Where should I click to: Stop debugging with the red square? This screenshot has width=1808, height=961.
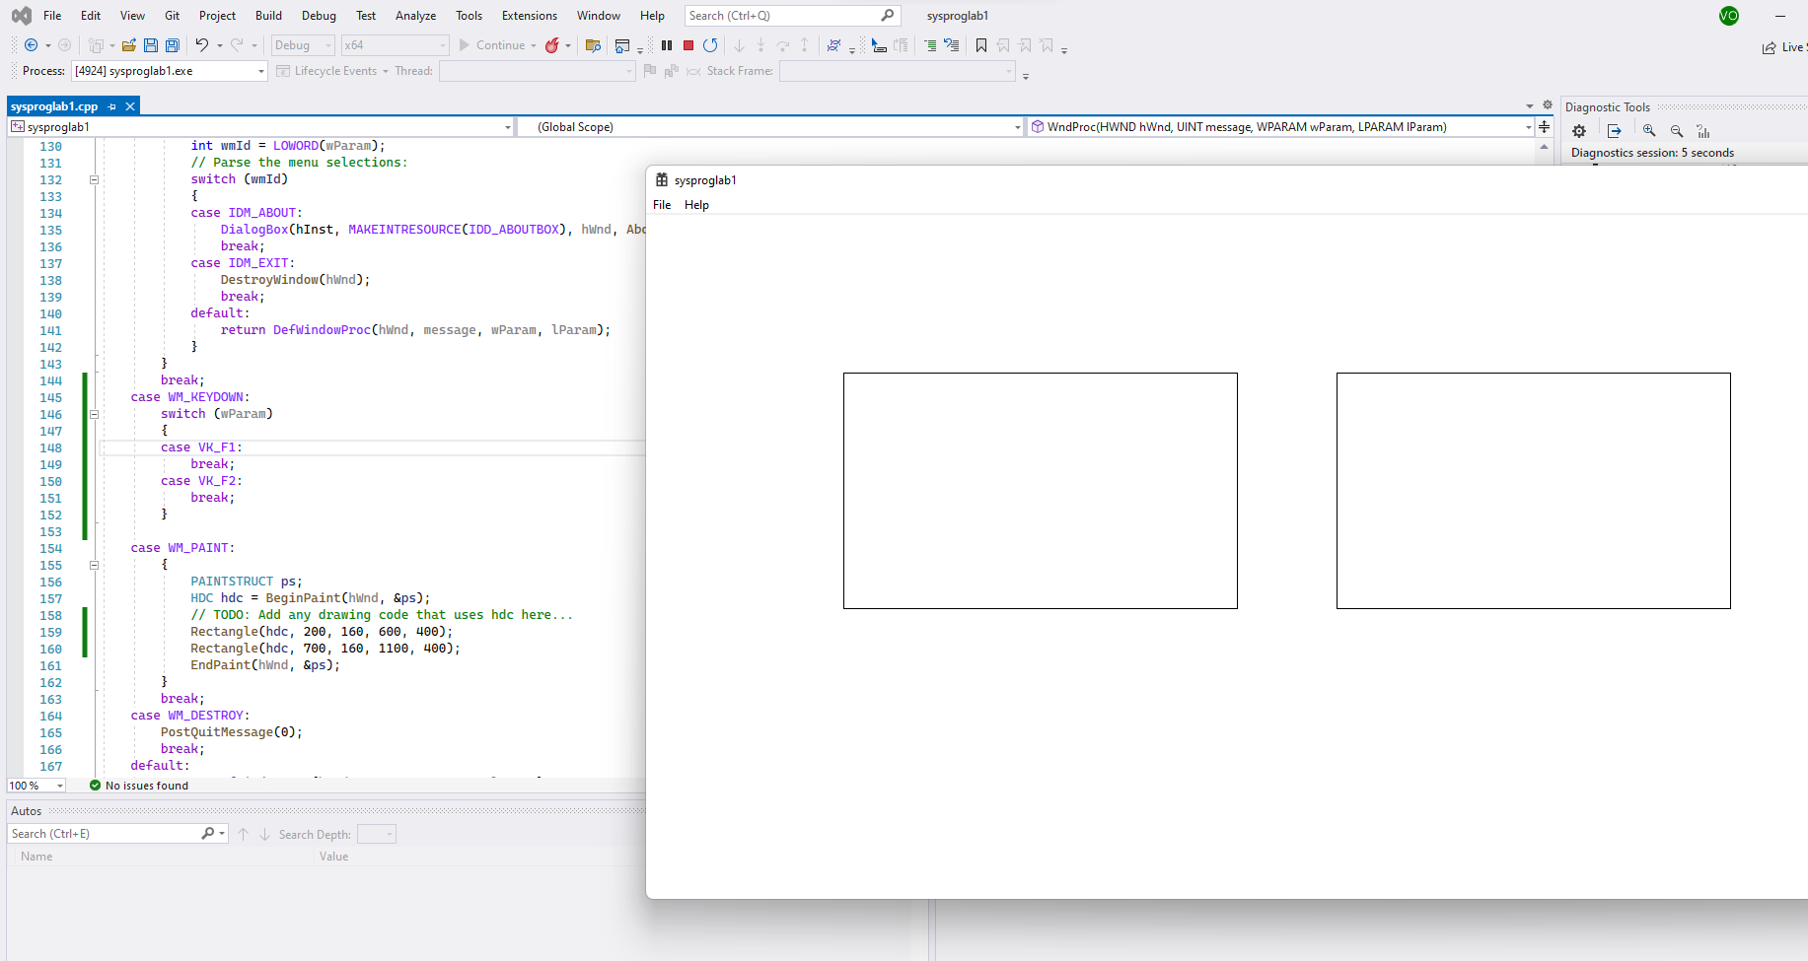688,45
